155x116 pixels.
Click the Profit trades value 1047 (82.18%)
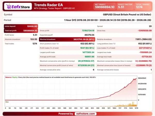tap(87, 48)
